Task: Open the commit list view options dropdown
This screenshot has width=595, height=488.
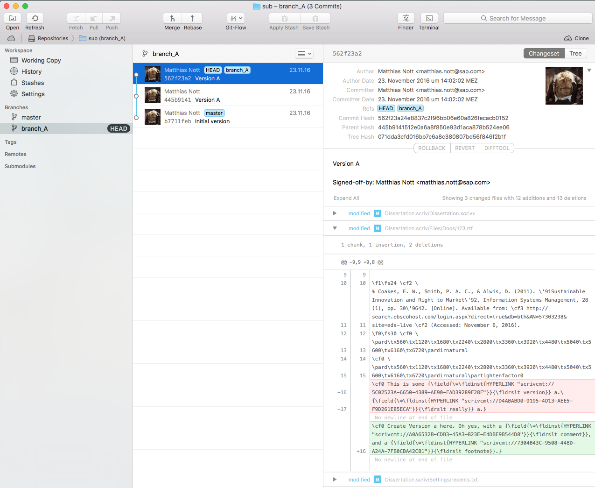Action: [304, 54]
